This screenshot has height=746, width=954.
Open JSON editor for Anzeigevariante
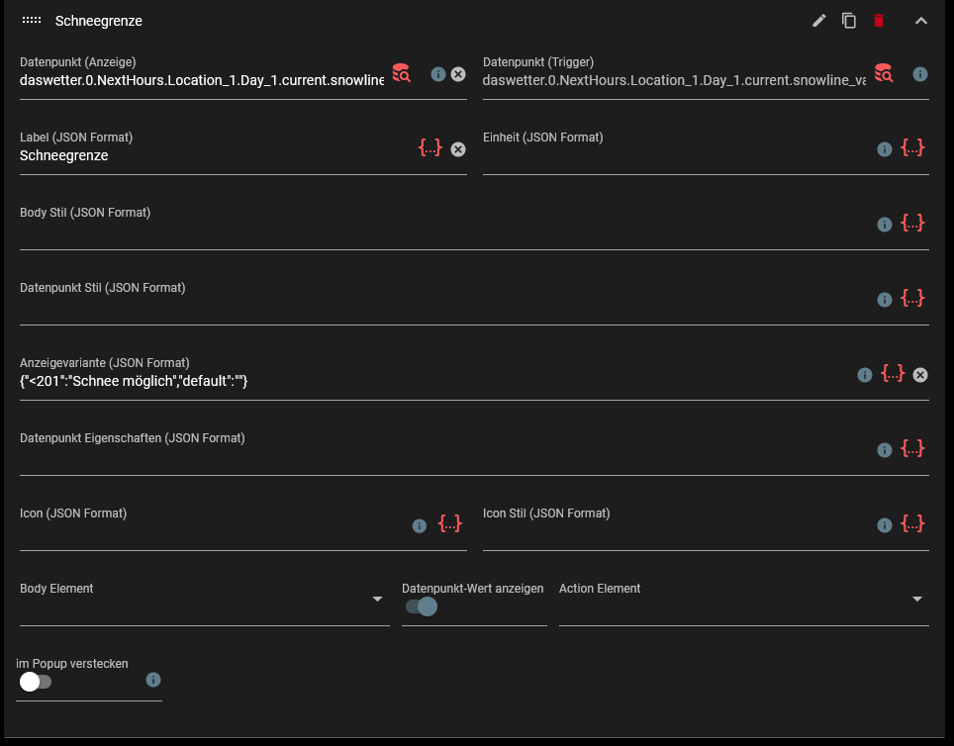[x=893, y=374]
